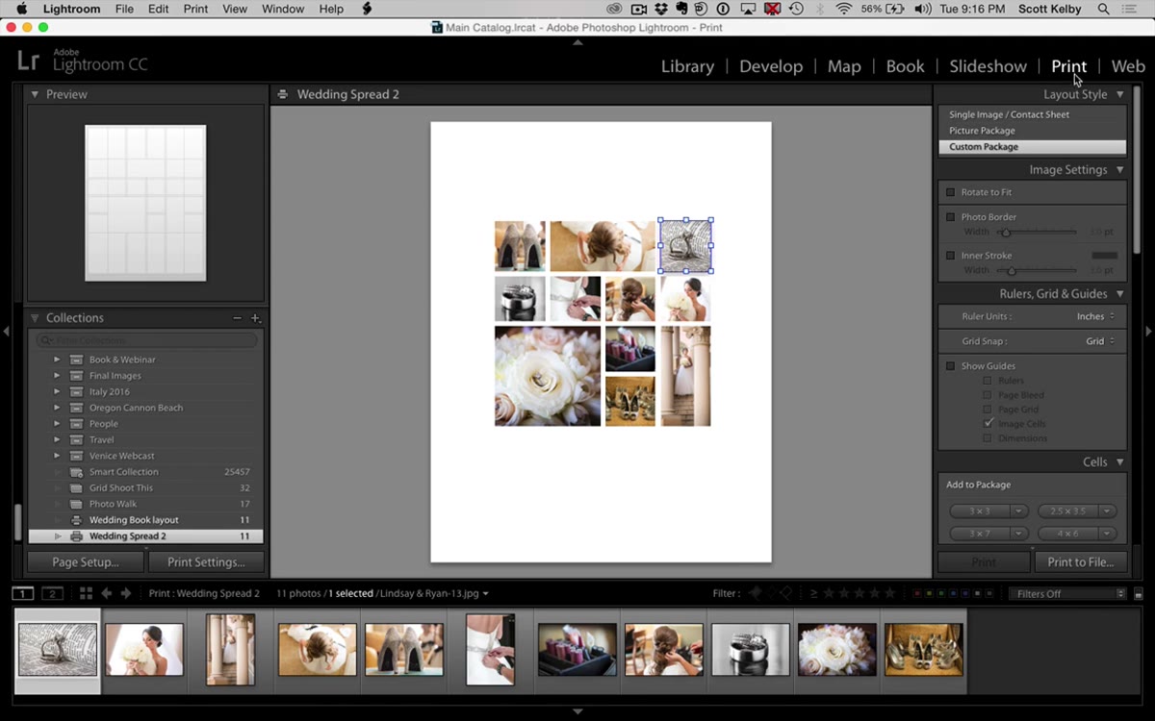Collapse the filmstrip with the bottom arrow
The width and height of the screenshot is (1155, 721).
(577, 711)
